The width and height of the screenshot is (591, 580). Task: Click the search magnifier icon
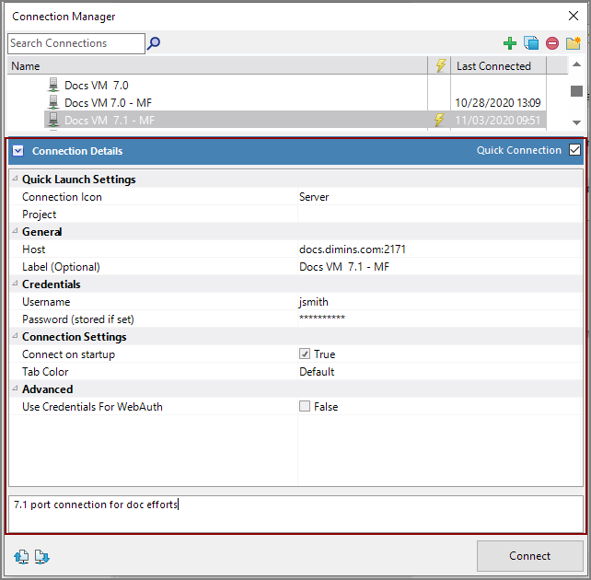point(154,43)
